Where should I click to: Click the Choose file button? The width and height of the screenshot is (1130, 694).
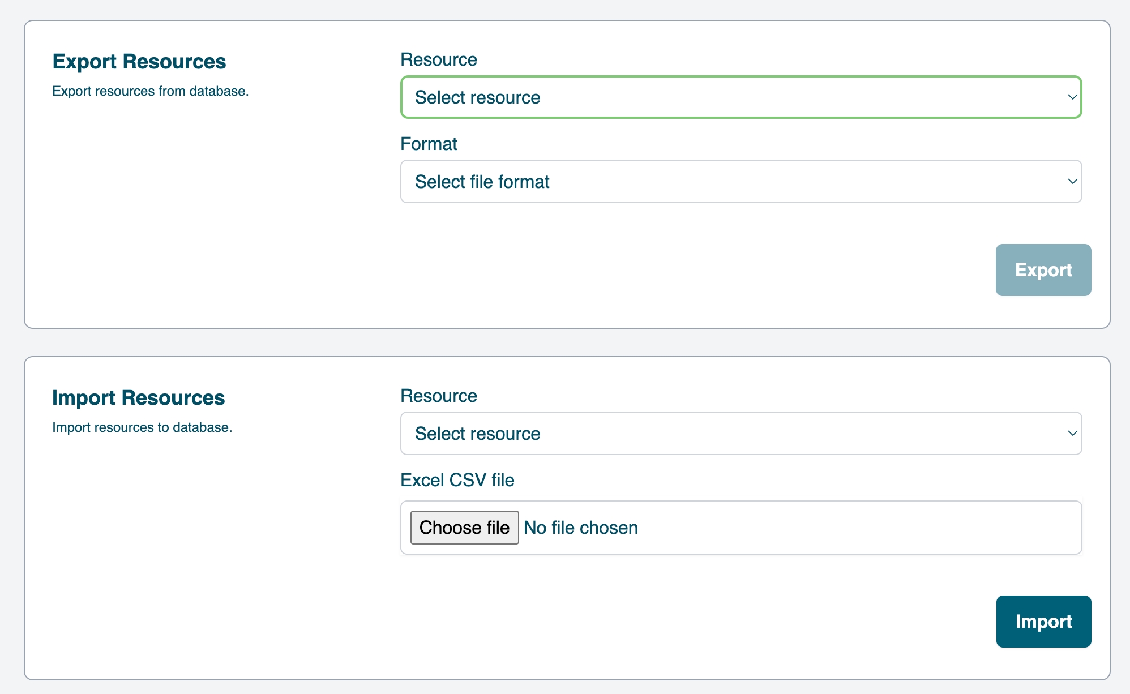tap(464, 528)
